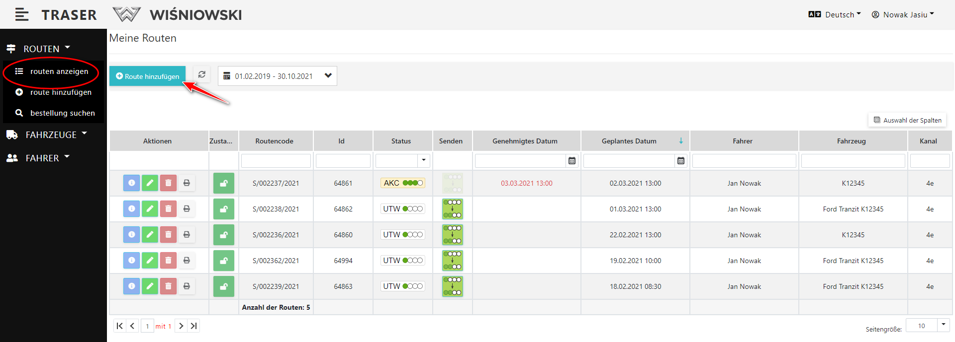Expand the FAHRZEUGE sidebar menu
The image size is (955, 342).
point(51,135)
